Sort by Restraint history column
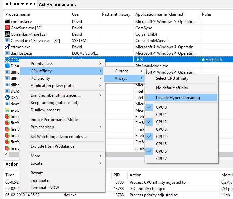233x199 pixels. tap(117, 14)
